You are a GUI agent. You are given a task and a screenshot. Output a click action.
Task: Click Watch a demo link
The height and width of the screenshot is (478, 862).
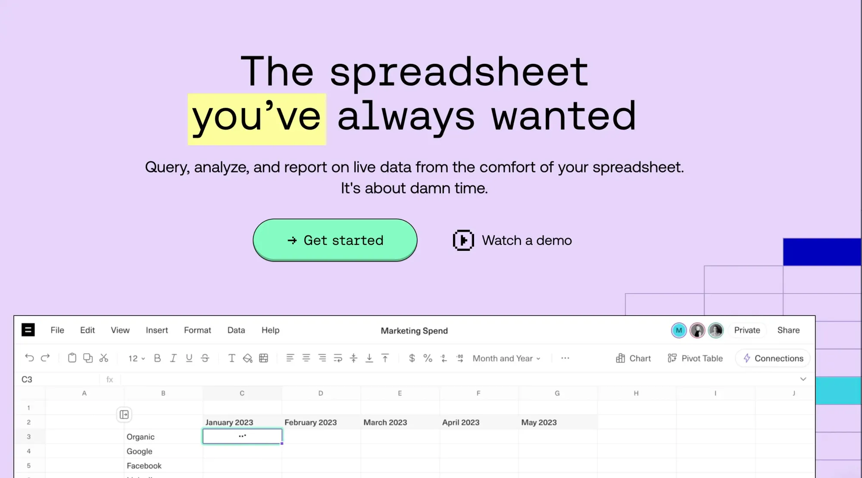click(512, 240)
